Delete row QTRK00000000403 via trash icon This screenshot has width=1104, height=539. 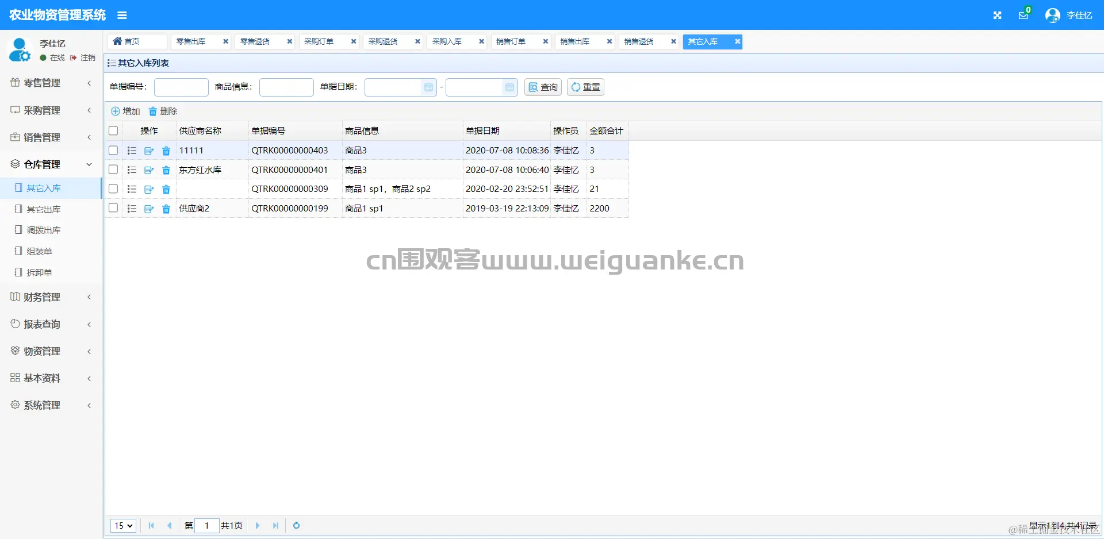[166, 151]
